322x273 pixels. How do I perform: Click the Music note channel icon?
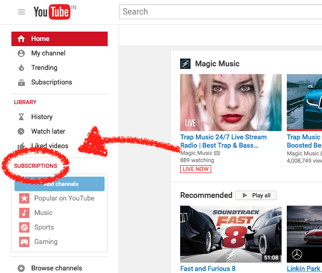24,213
